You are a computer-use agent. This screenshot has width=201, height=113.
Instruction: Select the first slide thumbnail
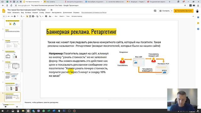13,23
